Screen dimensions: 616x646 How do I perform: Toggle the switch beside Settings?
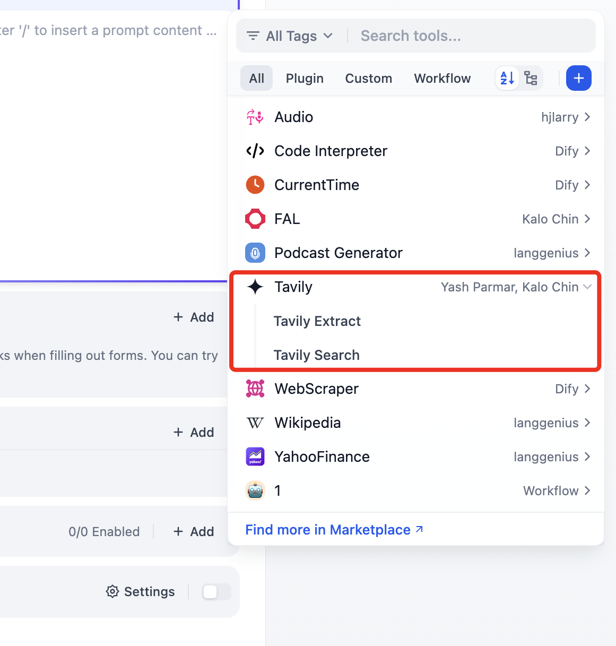(216, 591)
